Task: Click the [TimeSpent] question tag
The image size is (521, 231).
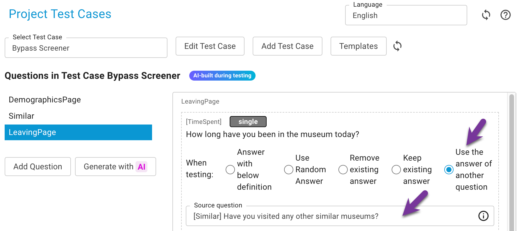Action: pyautogui.click(x=204, y=122)
